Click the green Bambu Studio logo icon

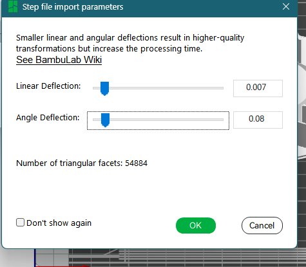13,6
